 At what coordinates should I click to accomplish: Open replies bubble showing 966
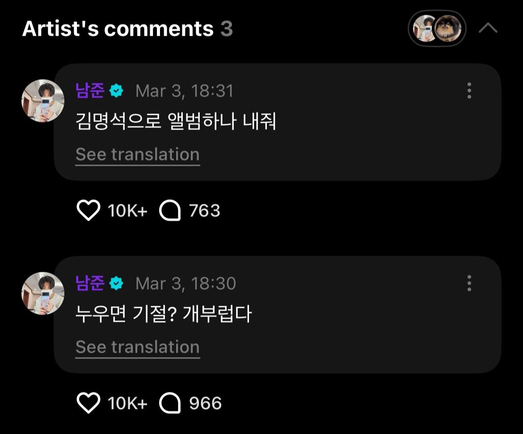click(x=170, y=404)
